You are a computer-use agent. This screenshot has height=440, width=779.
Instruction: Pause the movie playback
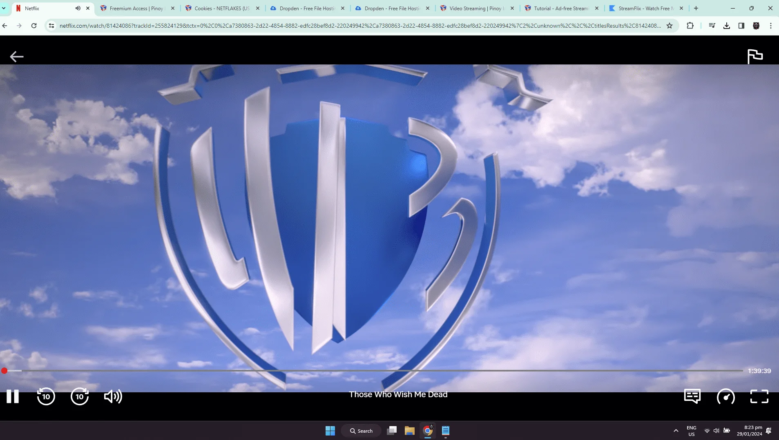pos(13,396)
